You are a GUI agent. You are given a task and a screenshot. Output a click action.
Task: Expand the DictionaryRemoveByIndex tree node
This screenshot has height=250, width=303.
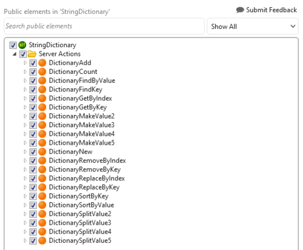coord(25,160)
